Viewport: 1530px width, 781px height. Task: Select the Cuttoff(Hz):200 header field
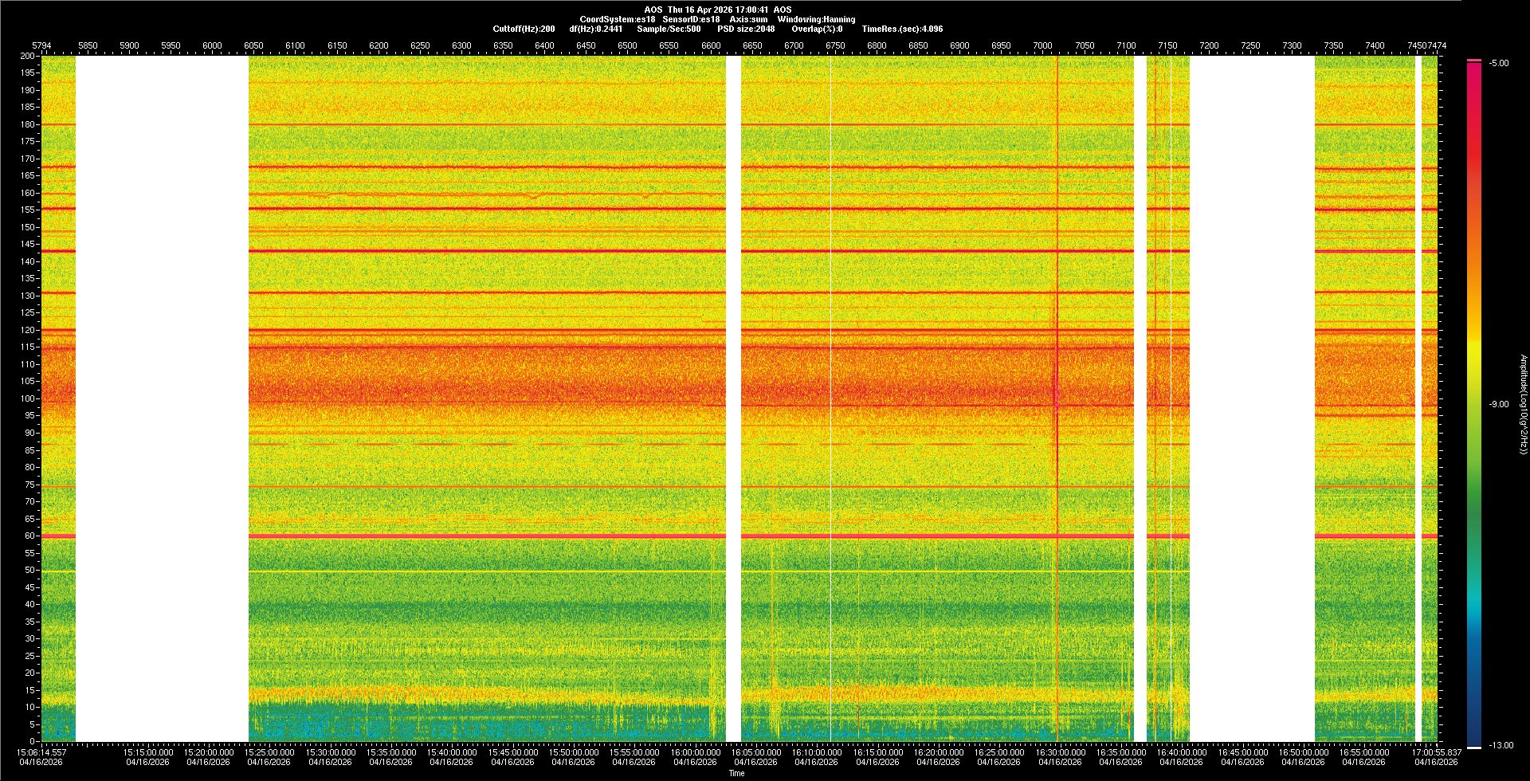point(524,29)
